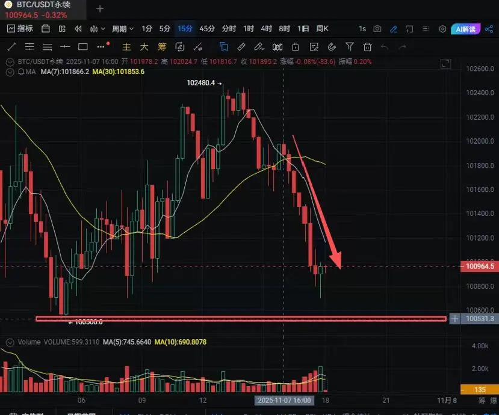Viewport: 499px width, 415px height.
Task: Select the ruler measure tool
Action: 241,47
